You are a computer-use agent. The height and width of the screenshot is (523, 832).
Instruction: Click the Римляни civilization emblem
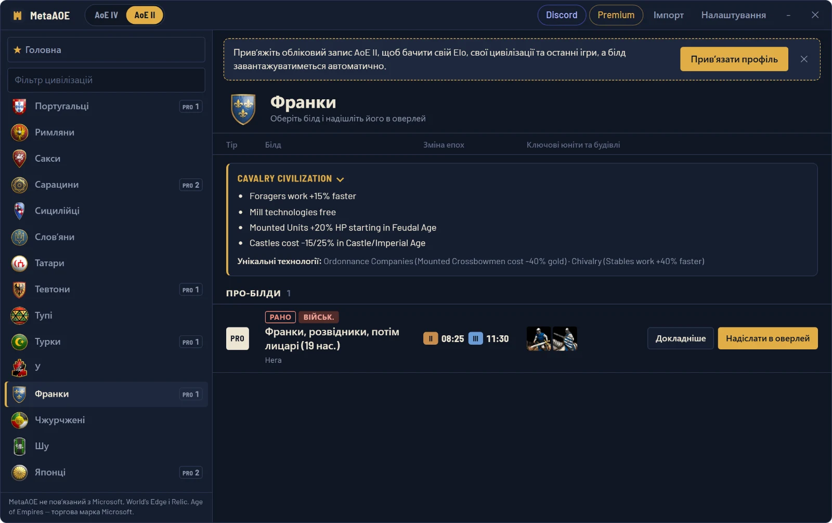click(x=19, y=133)
